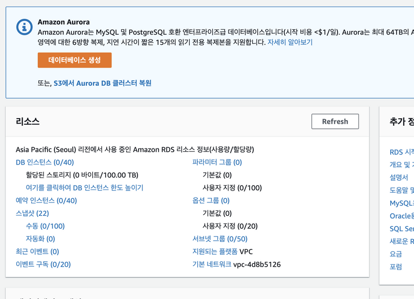The height and width of the screenshot is (299, 414).
Task: Open the 도움말 link in side panel
Action: pyautogui.click(x=402, y=190)
